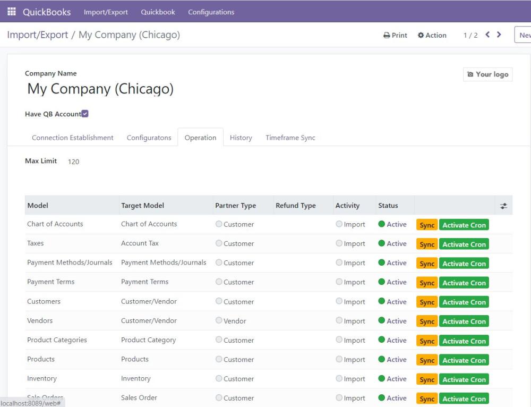Activate Cron for Chart of Accounts
Image resolution: width=531 pixels, height=407 pixels.
coord(464,225)
